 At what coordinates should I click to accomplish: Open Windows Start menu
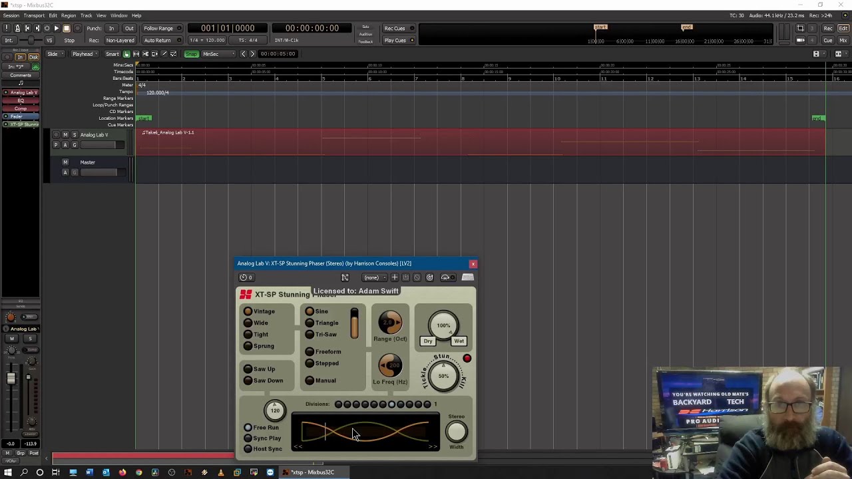coord(8,472)
